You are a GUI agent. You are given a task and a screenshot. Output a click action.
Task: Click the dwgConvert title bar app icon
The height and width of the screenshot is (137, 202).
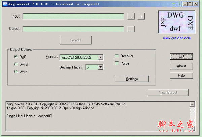pos(5,4)
